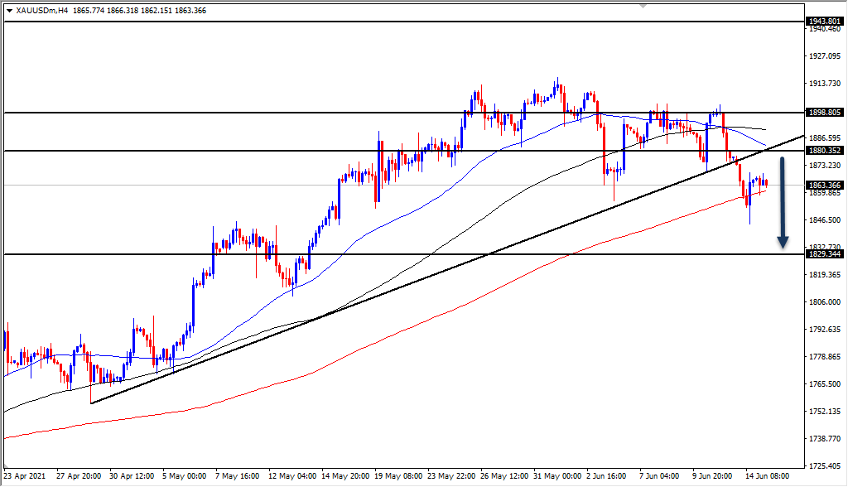
Task: Click the 1752.135 price scale label
Action: pyautogui.click(x=825, y=412)
